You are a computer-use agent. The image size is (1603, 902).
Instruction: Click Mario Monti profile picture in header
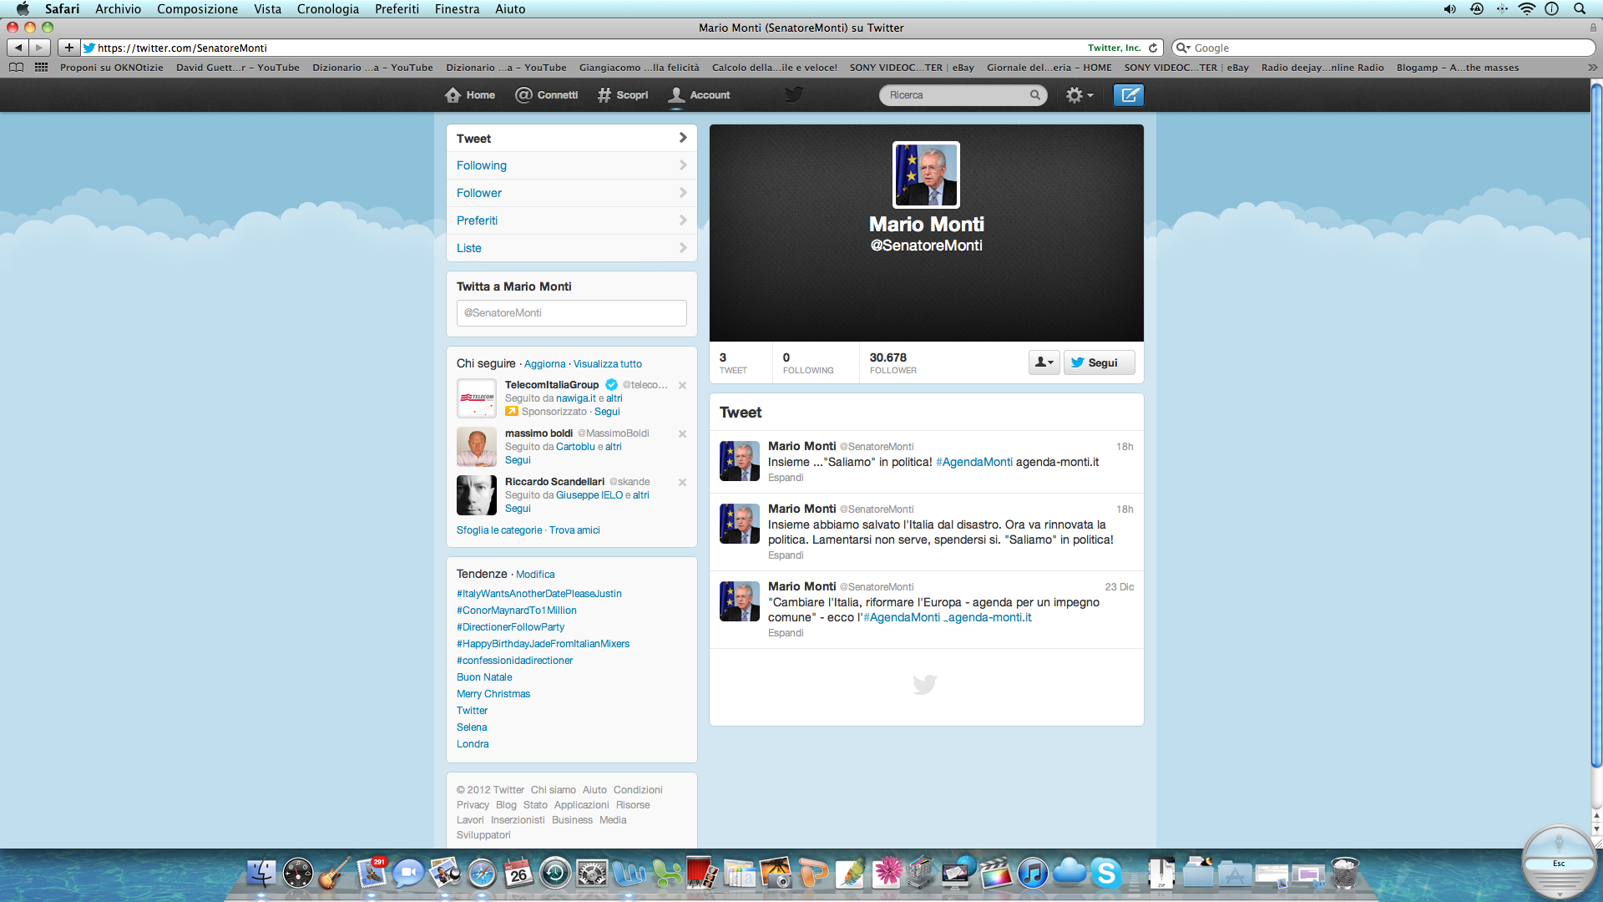926,175
